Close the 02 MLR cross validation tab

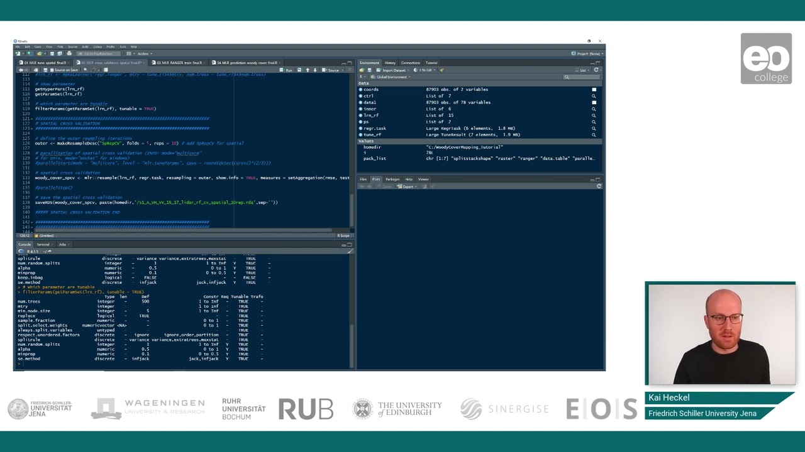click(x=144, y=63)
